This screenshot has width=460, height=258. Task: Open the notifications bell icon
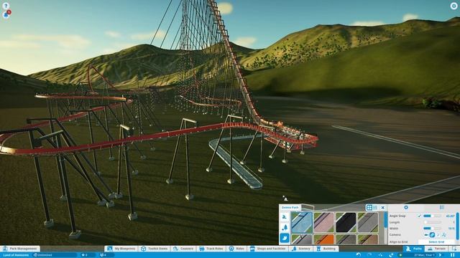[x=6, y=14]
